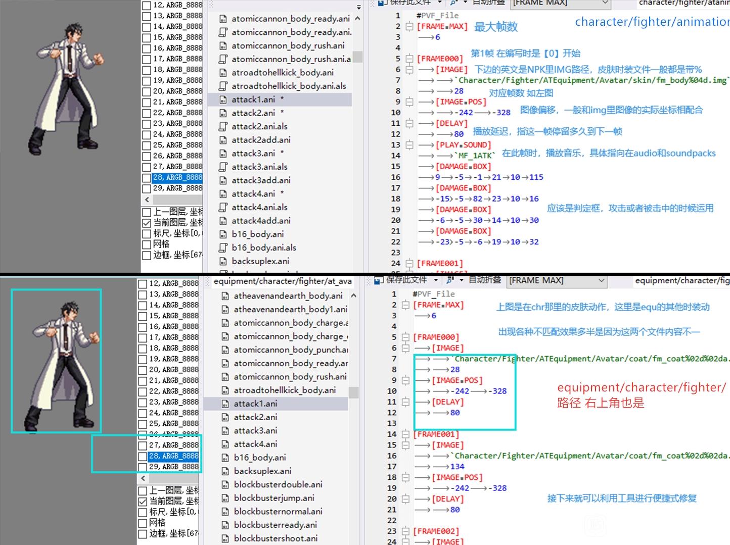Image resolution: width=730 pixels, height=545 pixels.
Task: Click script icon of b16_body.ani.als
Action: tap(223, 247)
